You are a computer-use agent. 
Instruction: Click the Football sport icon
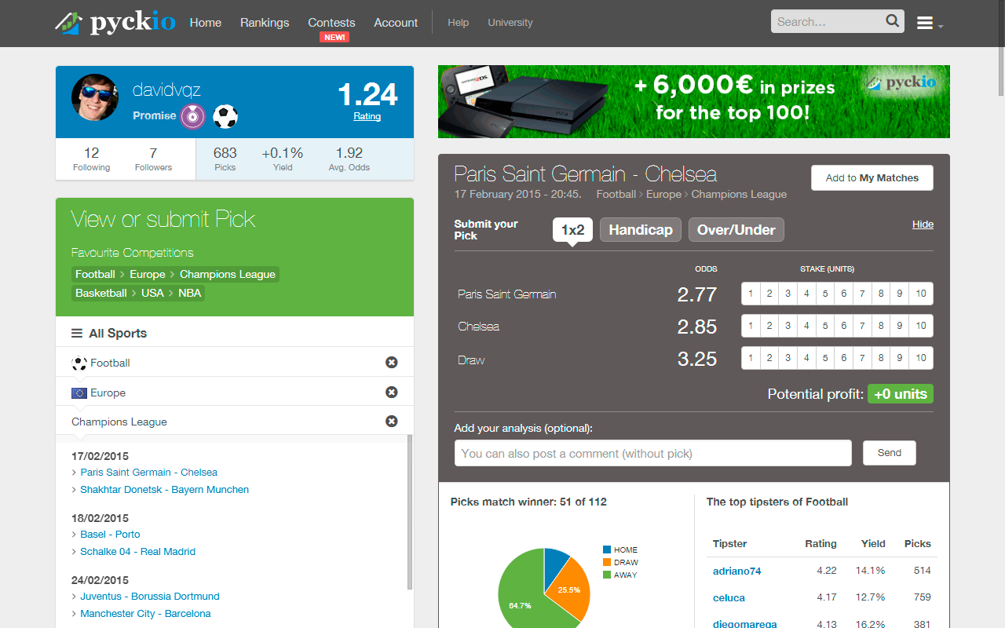79,363
